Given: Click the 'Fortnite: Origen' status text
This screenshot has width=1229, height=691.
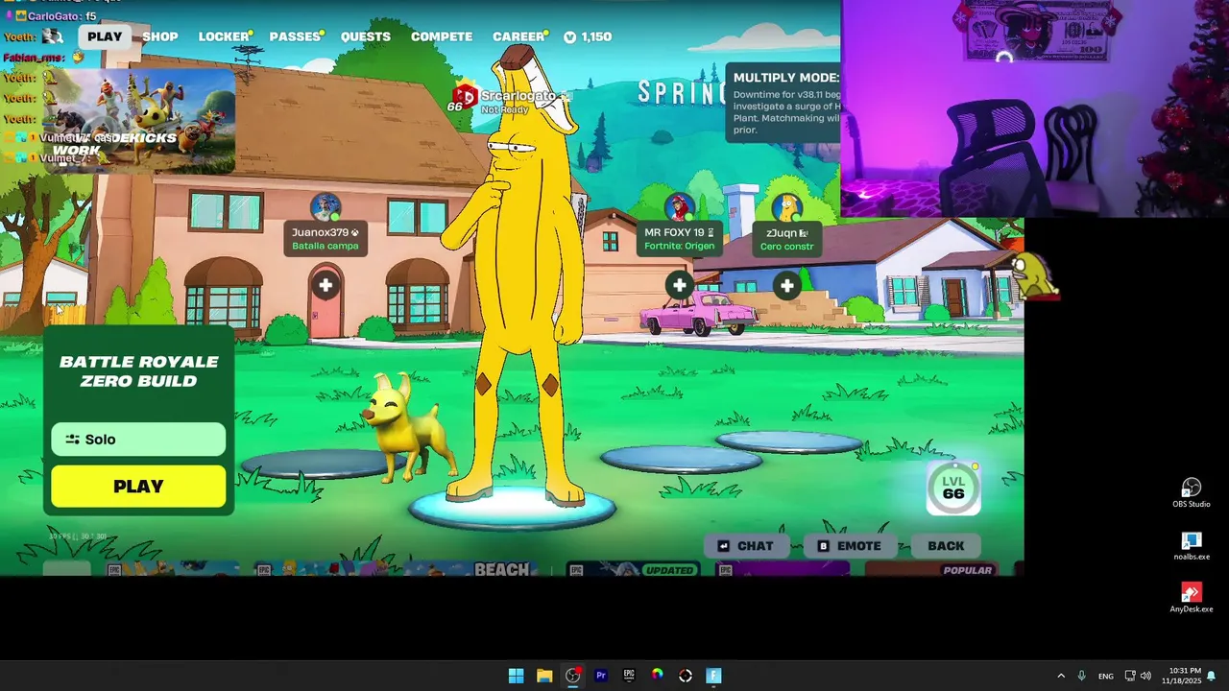Looking at the screenshot, I should [679, 246].
